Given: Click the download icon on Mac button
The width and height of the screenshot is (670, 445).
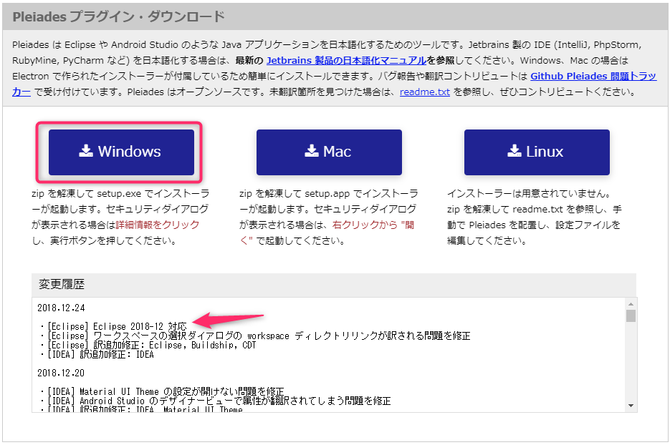Looking at the screenshot, I should 312,151.
